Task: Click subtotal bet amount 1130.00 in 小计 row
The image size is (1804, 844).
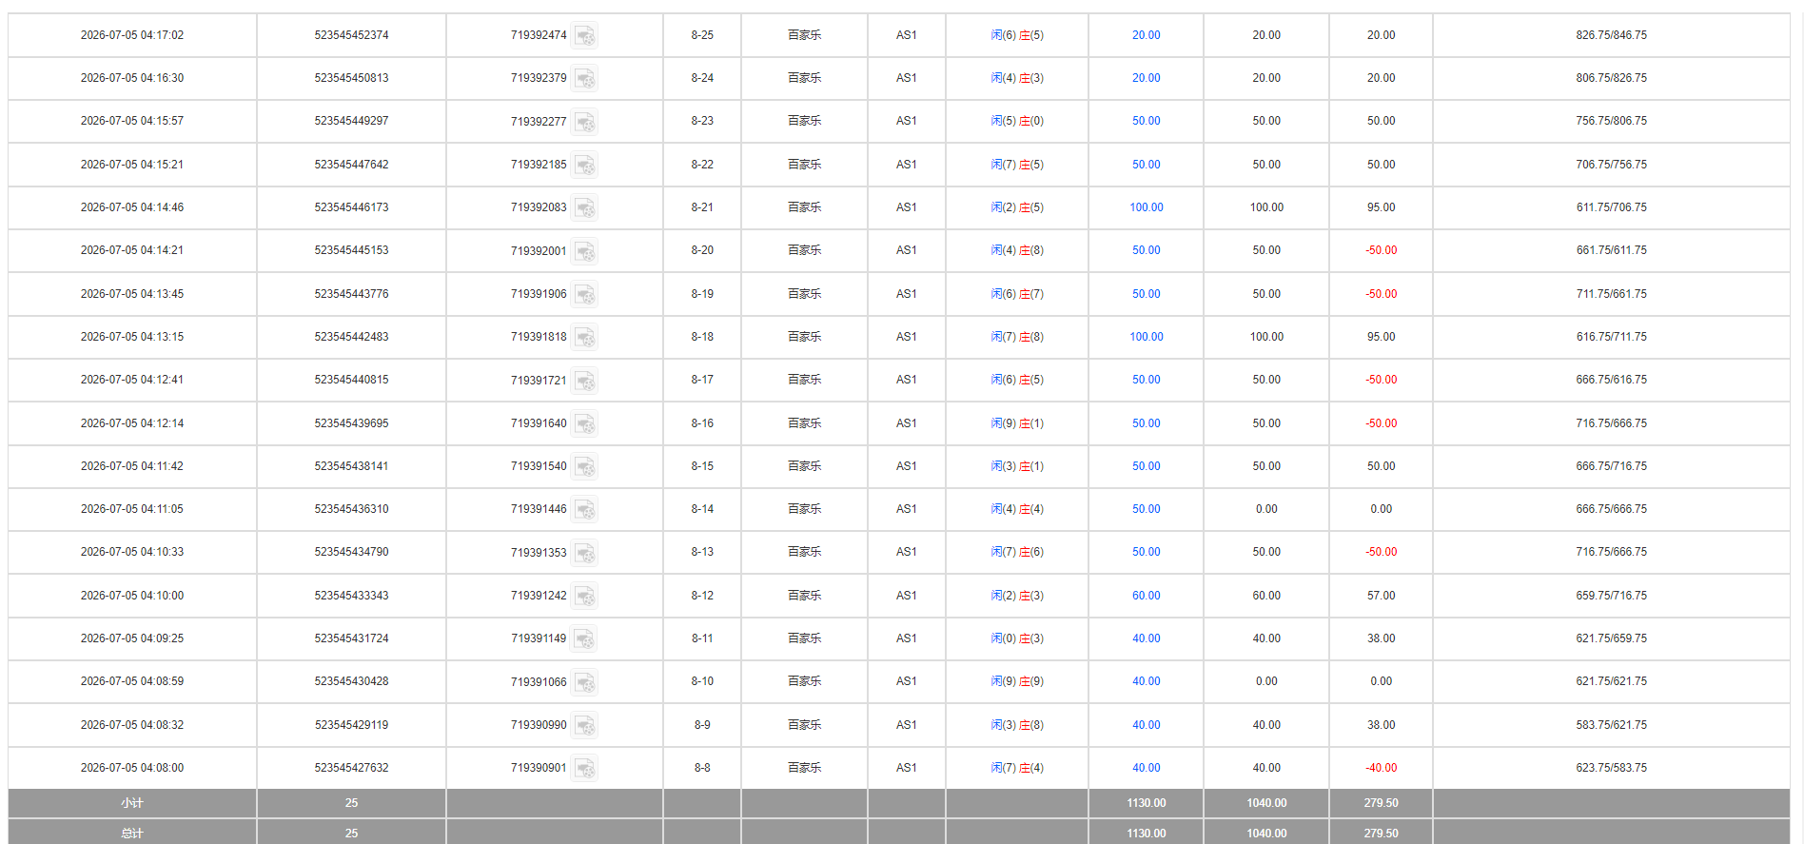Action: coord(1146,803)
